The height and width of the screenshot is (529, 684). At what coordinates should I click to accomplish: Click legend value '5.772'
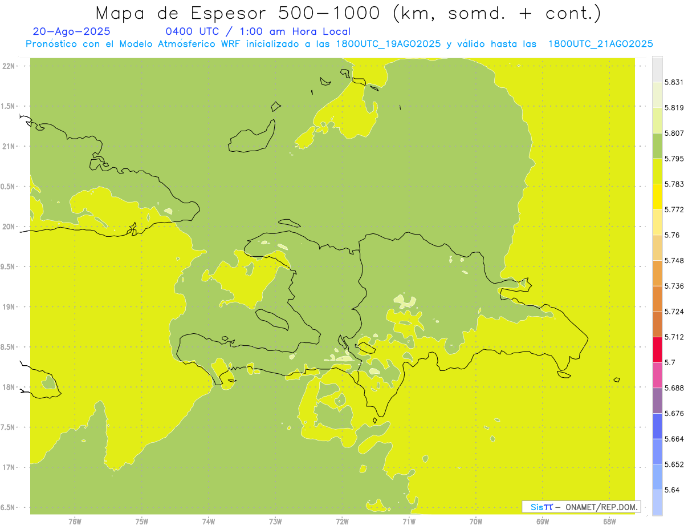coord(674,209)
